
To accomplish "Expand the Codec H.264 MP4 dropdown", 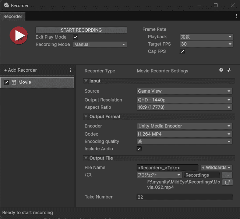I will click(x=184, y=134).
